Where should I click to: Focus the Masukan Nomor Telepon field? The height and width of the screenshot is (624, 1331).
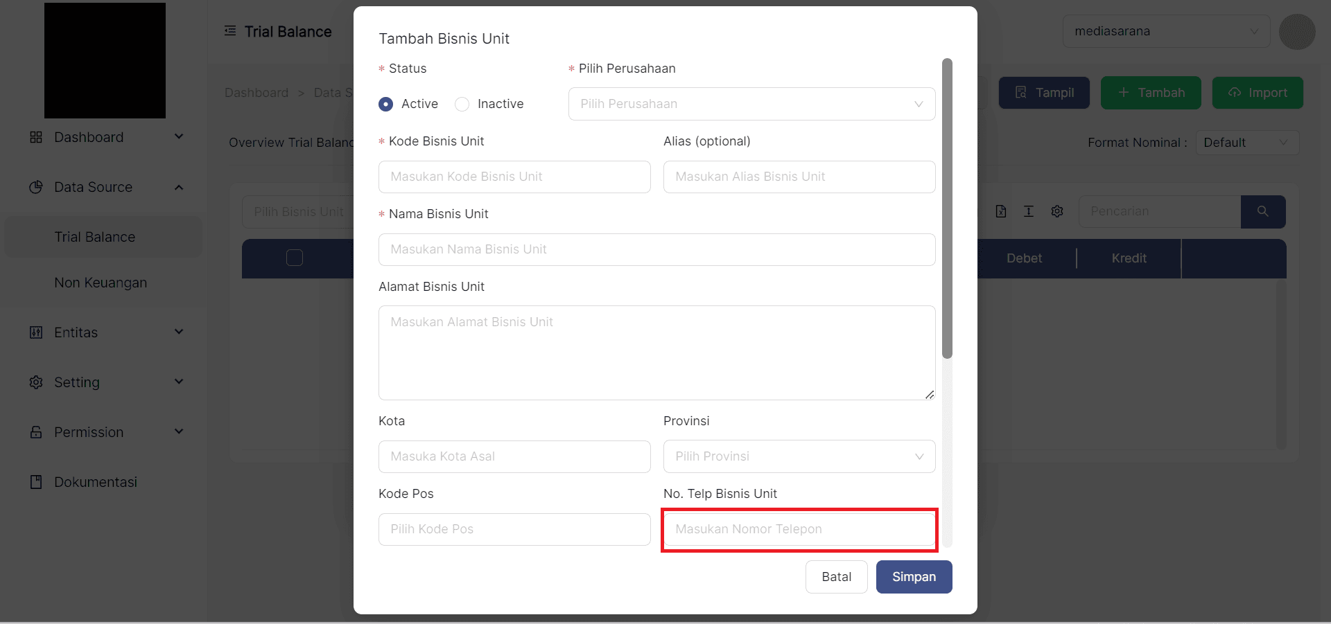[799, 529]
